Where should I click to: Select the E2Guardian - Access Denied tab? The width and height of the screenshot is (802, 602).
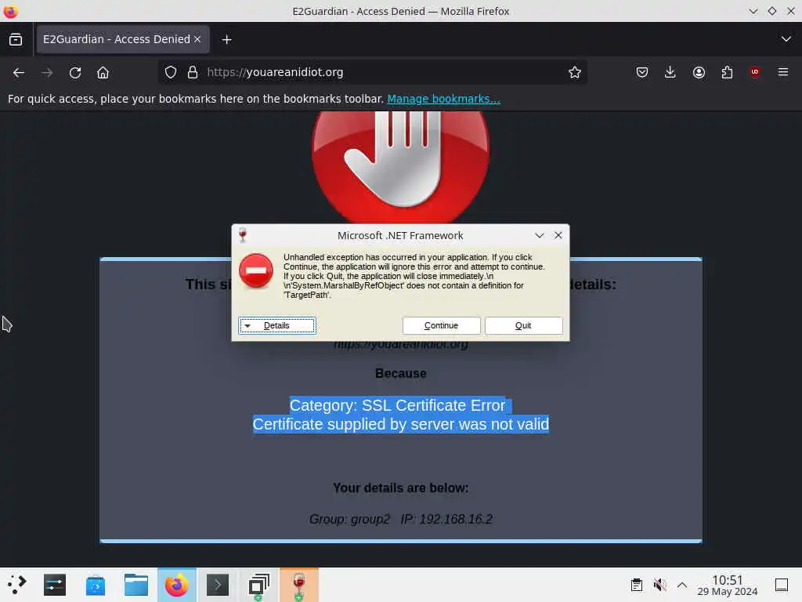pos(122,39)
